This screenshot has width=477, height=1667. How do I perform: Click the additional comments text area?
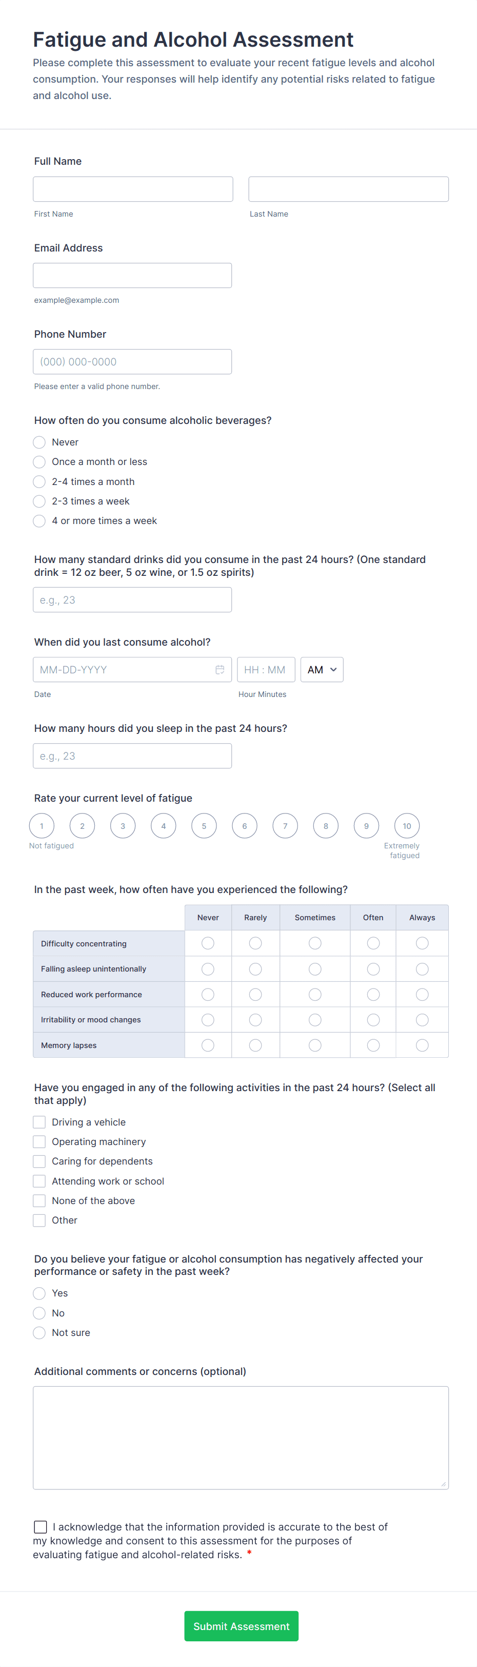(x=241, y=1437)
